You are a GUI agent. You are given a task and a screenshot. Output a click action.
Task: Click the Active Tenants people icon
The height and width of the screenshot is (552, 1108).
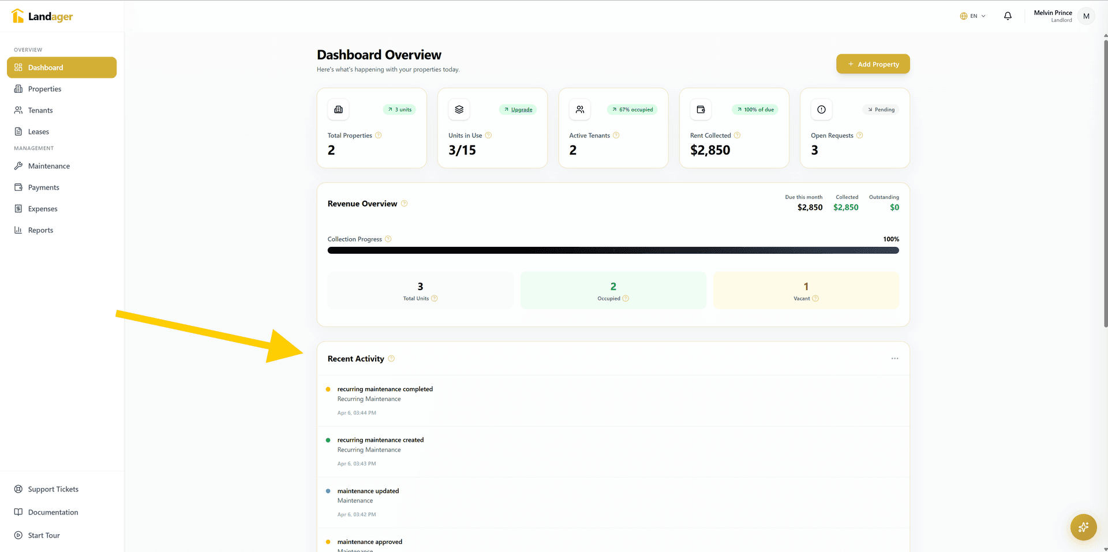[580, 110]
